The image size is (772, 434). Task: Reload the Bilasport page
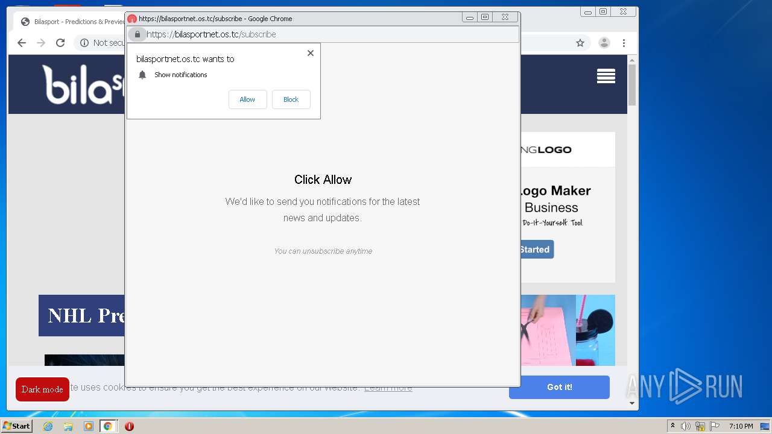(60, 43)
